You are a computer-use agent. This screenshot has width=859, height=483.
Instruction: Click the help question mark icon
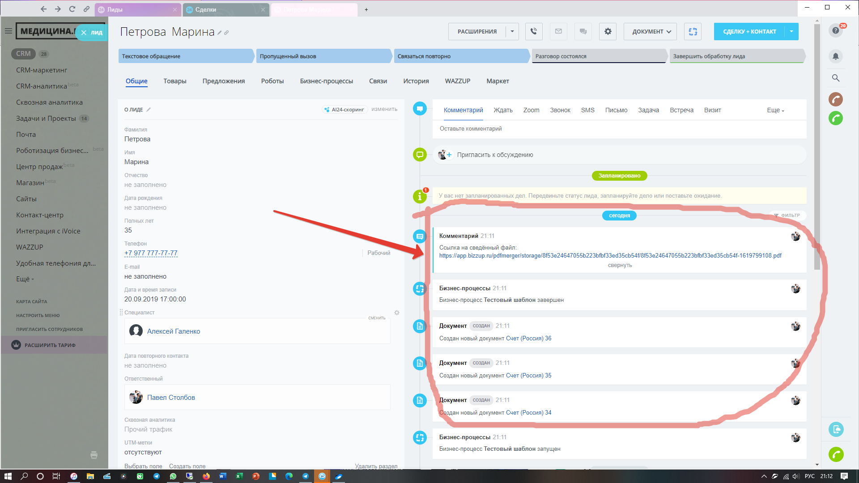click(x=835, y=31)
